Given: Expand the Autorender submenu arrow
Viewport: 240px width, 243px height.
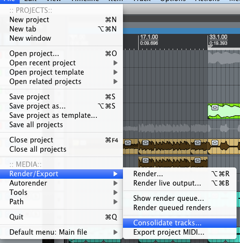Looking at the screenshot, I should tap(116, 183).
